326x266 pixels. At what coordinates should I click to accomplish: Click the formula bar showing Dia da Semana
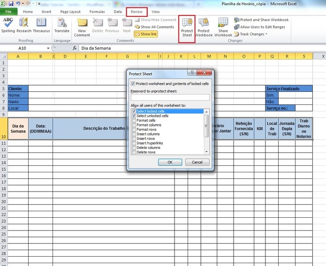tap(202, 48)
